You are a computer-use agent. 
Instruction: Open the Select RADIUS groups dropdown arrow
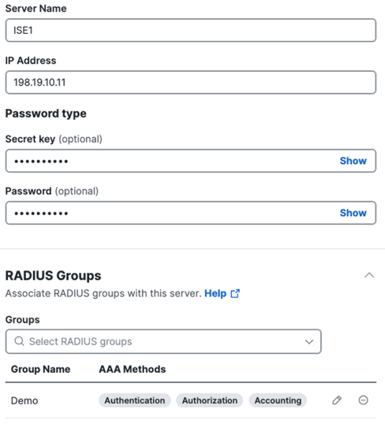309,341
